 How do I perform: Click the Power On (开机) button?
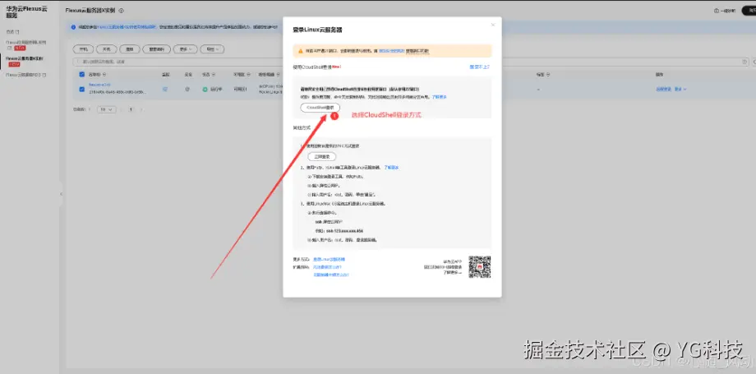pyautogui.click(x=83, y=49)
